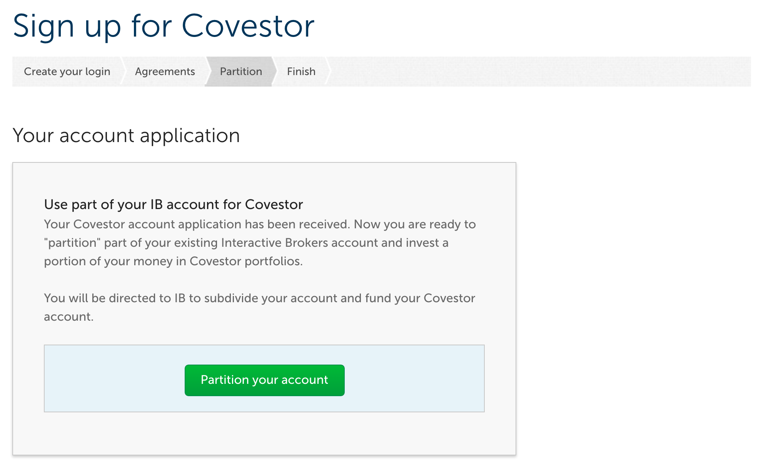Image resolution: width=761 pixels, height=472 pixels.
Task: Click the Partition your account button
Action: tap(264, 380)
